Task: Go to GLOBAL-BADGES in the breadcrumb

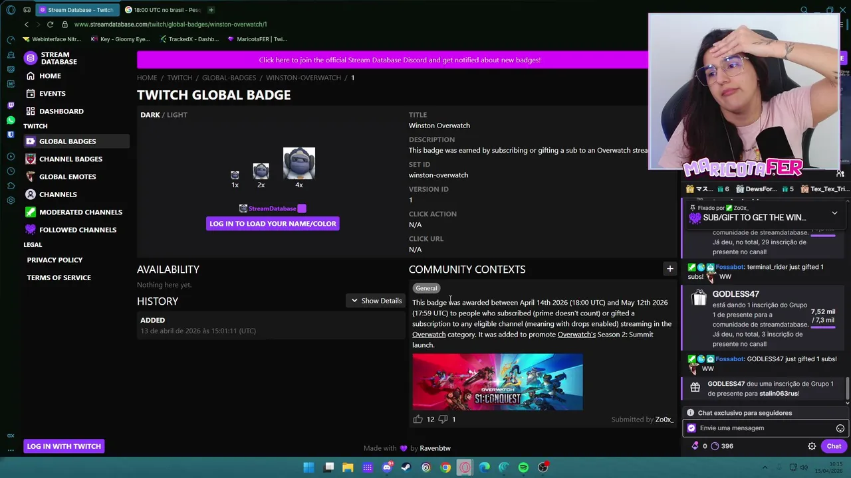Action: click(229, 78)
